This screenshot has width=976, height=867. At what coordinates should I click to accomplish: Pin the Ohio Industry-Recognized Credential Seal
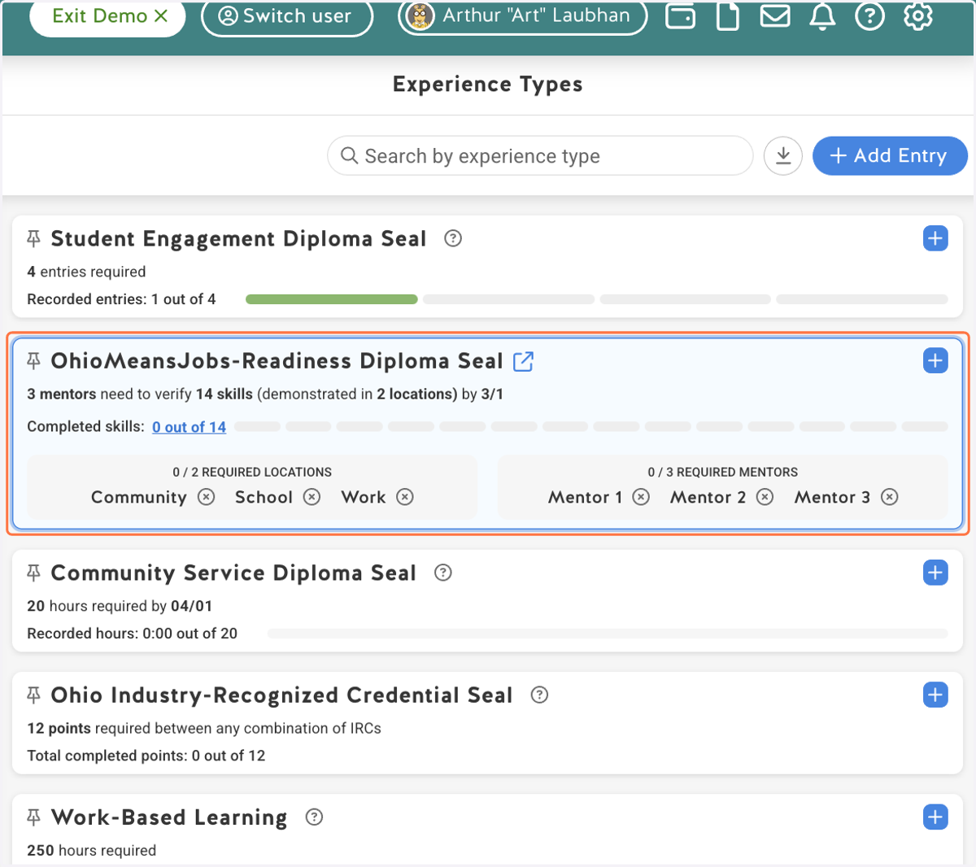[33, 695]
